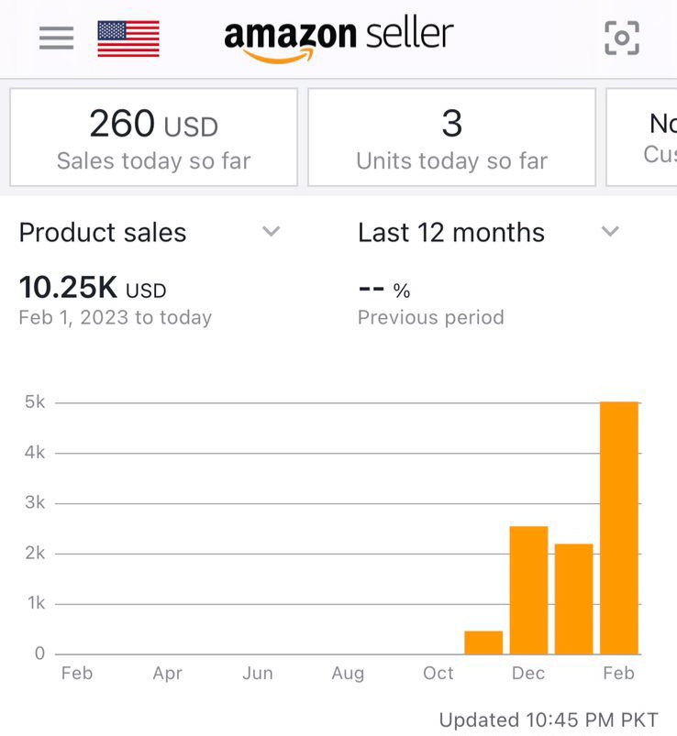Tap the US flag marketplace icon
This screenshot has width=677, height=736.
coord(128,38)
